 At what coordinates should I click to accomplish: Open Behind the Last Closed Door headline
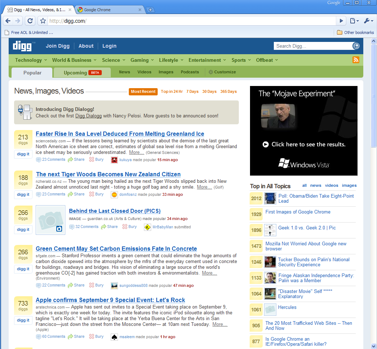click(115, 211)
